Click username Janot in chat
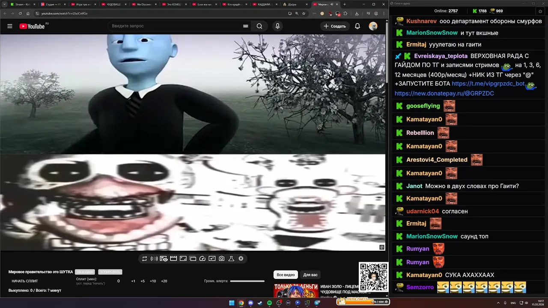 coord(414,186)
